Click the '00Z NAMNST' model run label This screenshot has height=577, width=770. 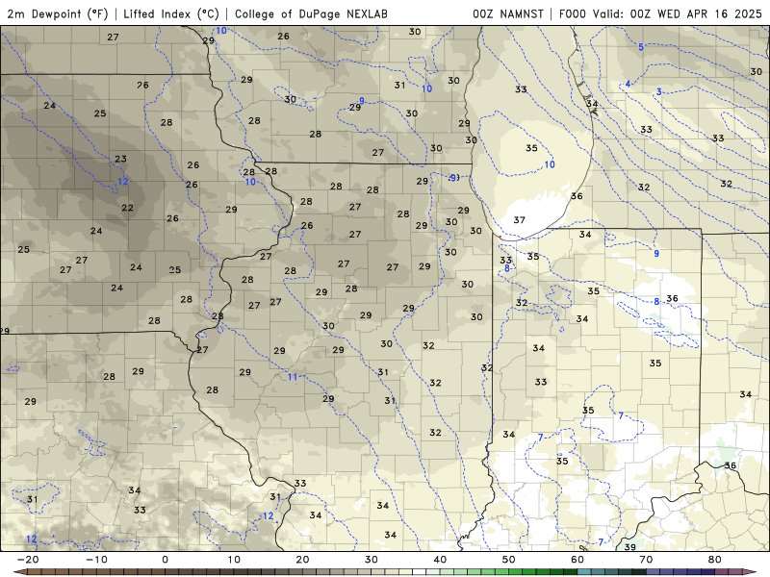pos(508,13)
